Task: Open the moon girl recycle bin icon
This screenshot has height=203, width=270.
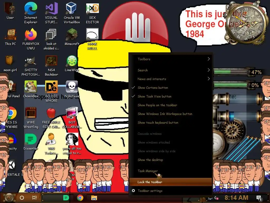Action: click(10, 63)
